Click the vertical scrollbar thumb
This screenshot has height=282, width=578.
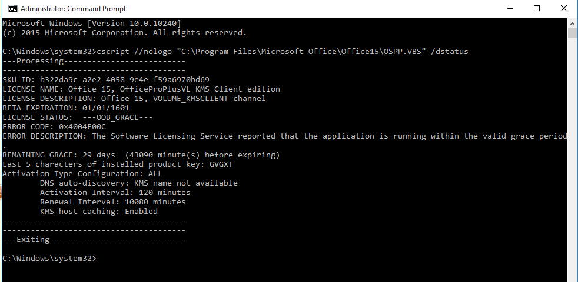[572, 33]
